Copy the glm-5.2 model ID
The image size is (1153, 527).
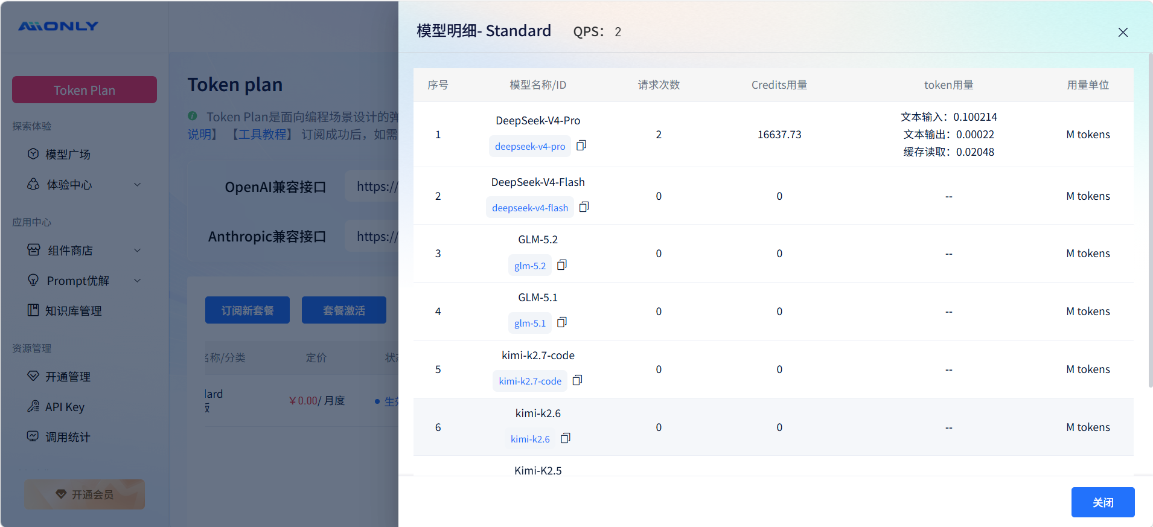(x=562, y=265)
